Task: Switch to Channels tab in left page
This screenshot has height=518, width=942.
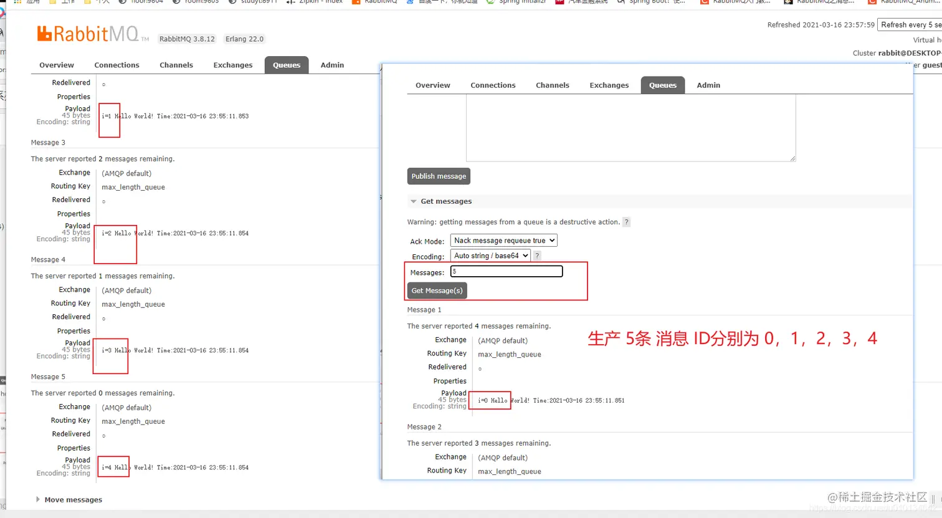Action: pos(176,65)
